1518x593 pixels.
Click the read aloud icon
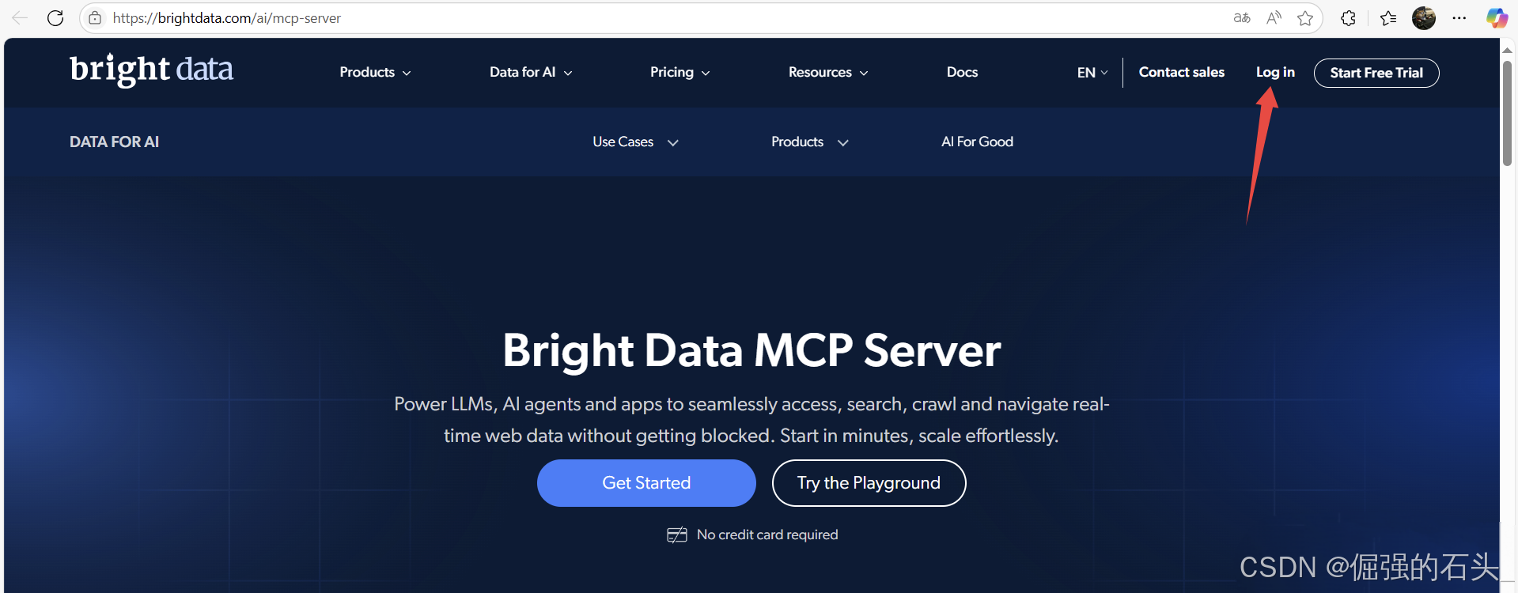pos(1274,18)
